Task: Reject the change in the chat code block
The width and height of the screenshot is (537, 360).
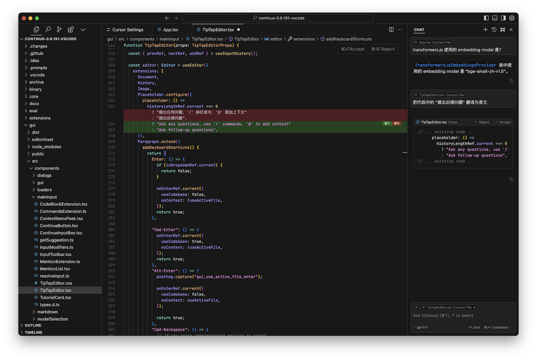Action: pos(482,122)
